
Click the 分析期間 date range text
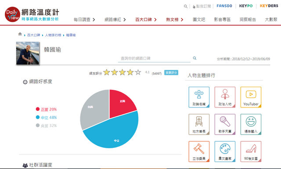(243, 59)
